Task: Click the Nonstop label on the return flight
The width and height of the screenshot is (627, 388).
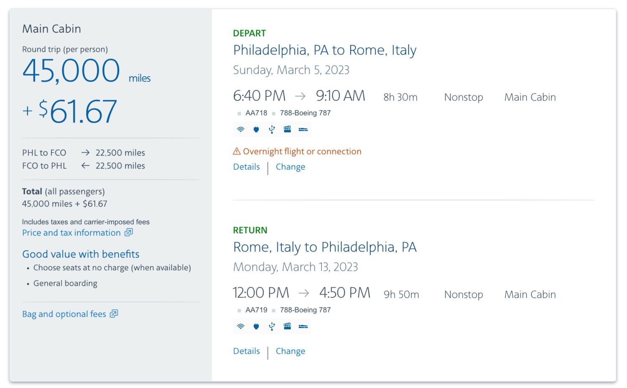Action: [463, 295]
